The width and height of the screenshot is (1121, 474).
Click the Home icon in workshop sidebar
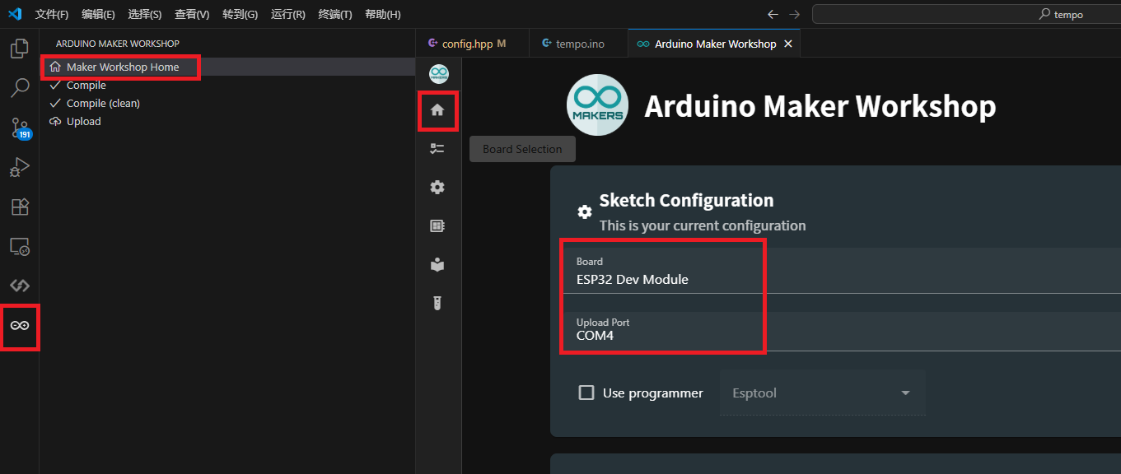(437, 110)
